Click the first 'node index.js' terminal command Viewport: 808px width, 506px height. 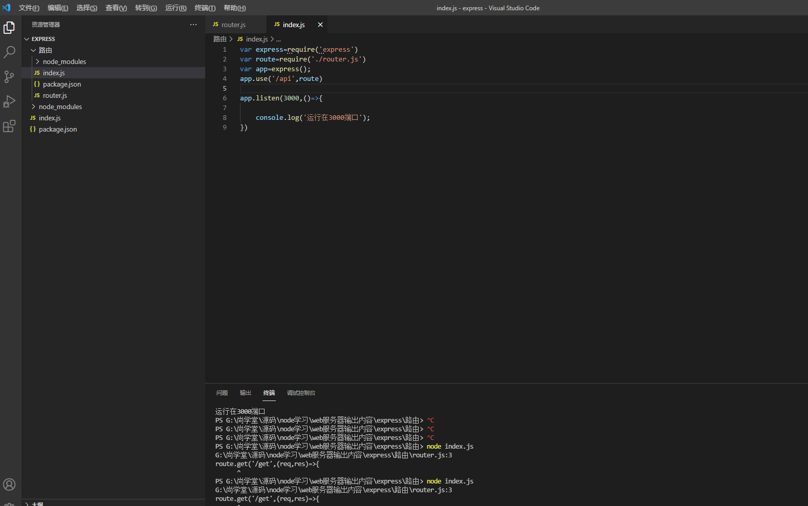click(x=450, y=446)
